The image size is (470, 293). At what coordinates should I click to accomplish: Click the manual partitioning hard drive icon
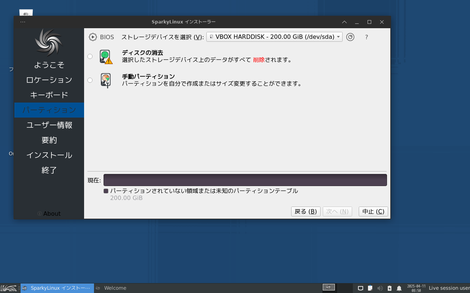coord(106,81)
